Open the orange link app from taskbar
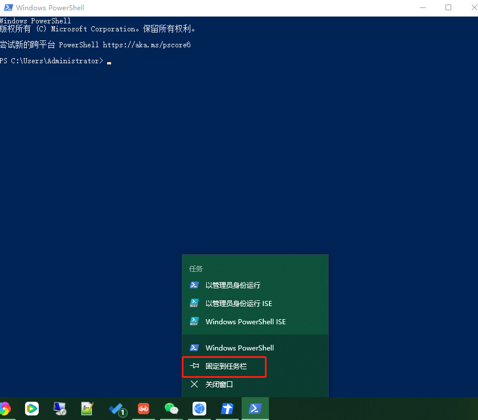The width and height of the screenshot is (478, 420). (x=143, y=409)
